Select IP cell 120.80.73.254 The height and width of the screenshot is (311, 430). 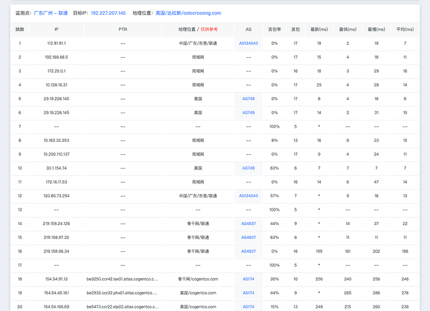pyautogui.click(x=57, y=196)
